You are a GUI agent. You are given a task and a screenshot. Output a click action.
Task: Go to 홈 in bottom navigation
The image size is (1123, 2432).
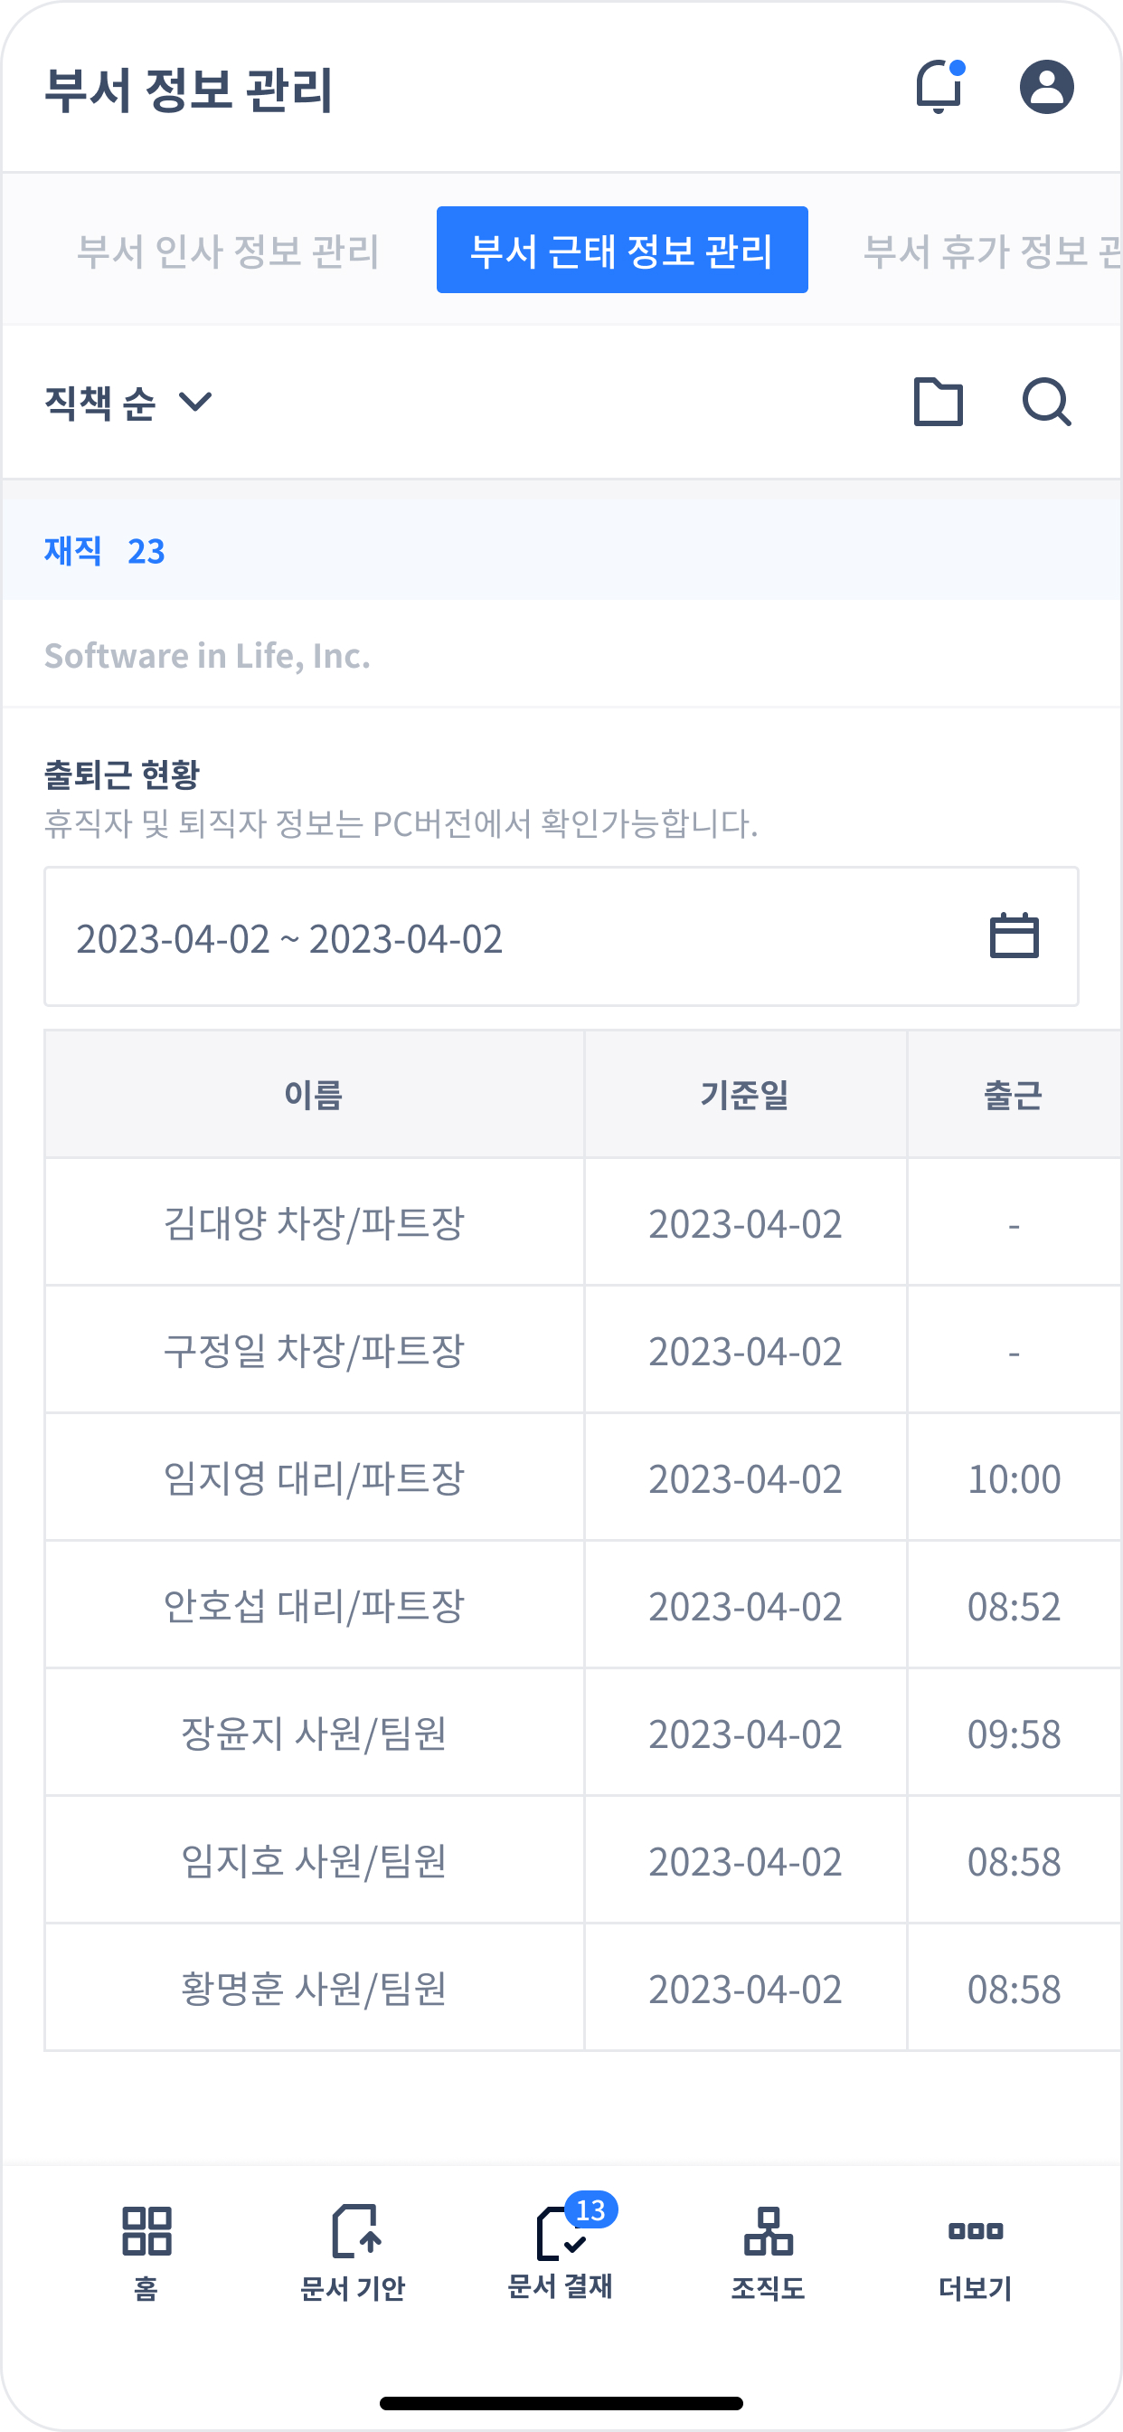146,2254
